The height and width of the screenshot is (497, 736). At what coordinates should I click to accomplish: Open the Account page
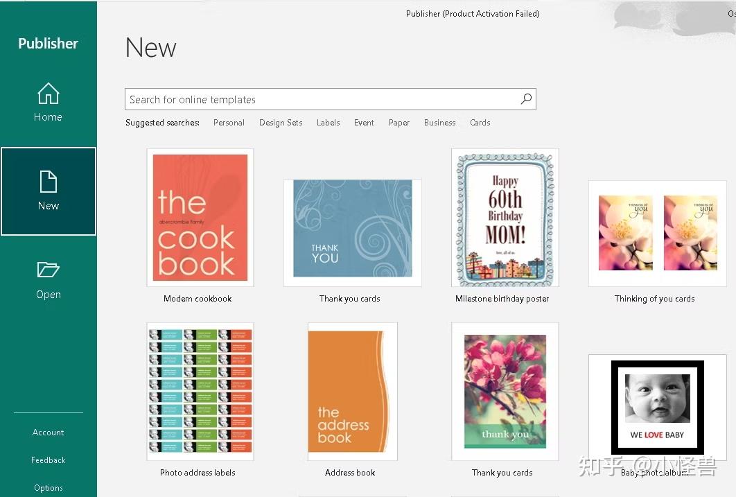click(x=48, y=433)
